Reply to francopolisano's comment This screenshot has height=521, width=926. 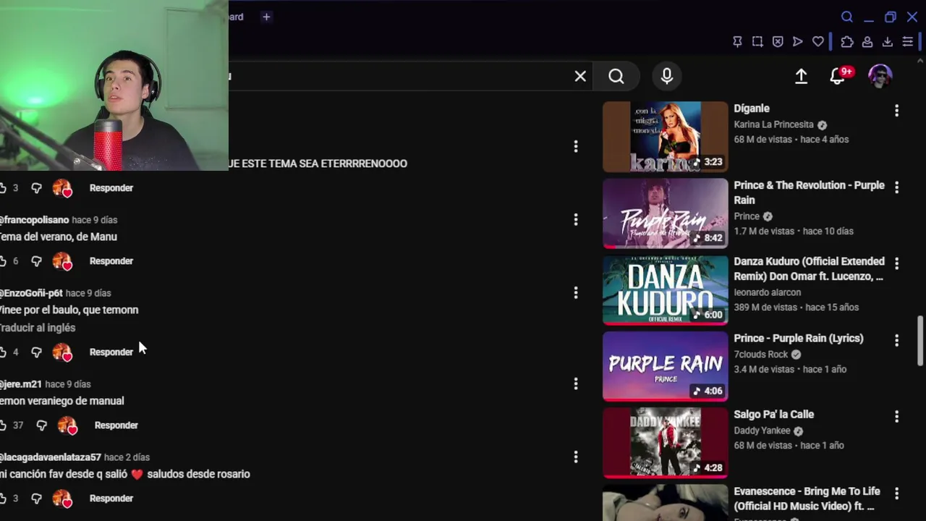coord(111,260)
